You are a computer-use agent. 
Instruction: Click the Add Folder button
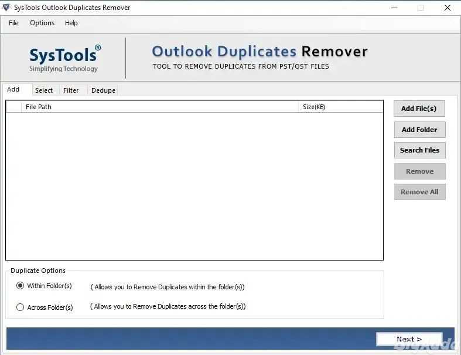tap(419, 130)
